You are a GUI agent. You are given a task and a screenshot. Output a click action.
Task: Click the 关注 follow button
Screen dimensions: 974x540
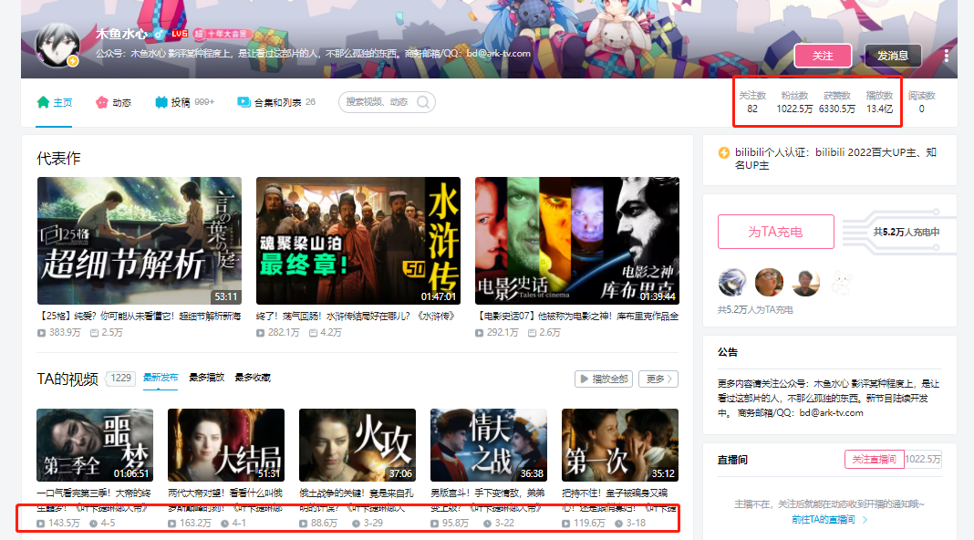point(823,56)
